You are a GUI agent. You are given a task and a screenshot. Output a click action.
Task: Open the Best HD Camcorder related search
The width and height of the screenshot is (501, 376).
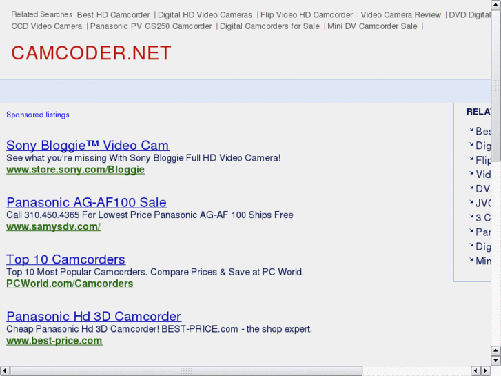(x=114, y=14)
